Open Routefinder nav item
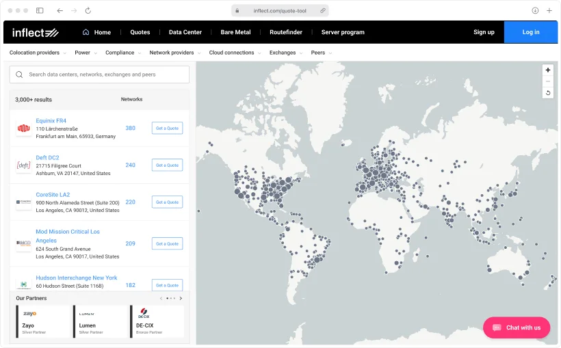 286,32
